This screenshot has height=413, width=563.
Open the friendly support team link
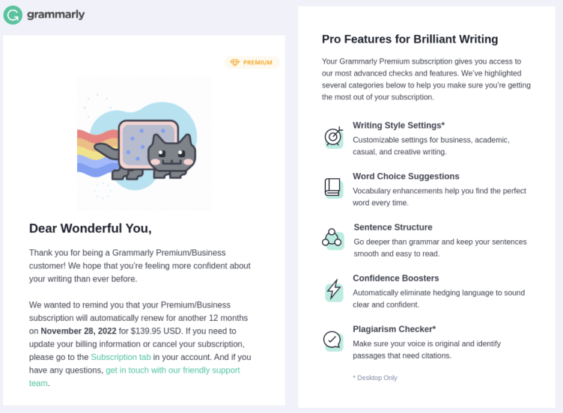[x=134, y=376]
